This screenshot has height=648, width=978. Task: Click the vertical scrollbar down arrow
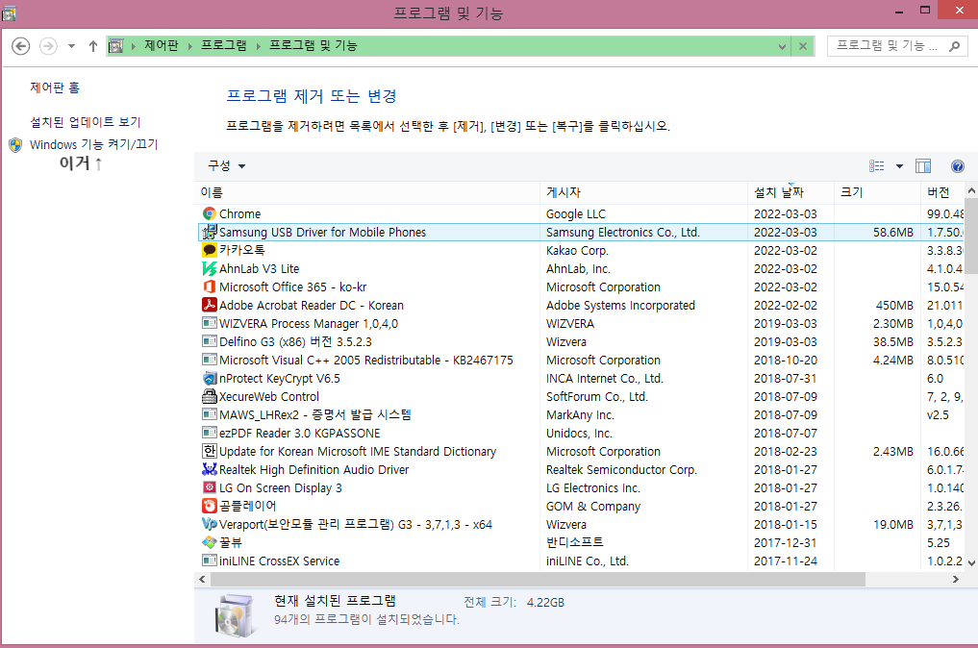click(x=971, y=562)
